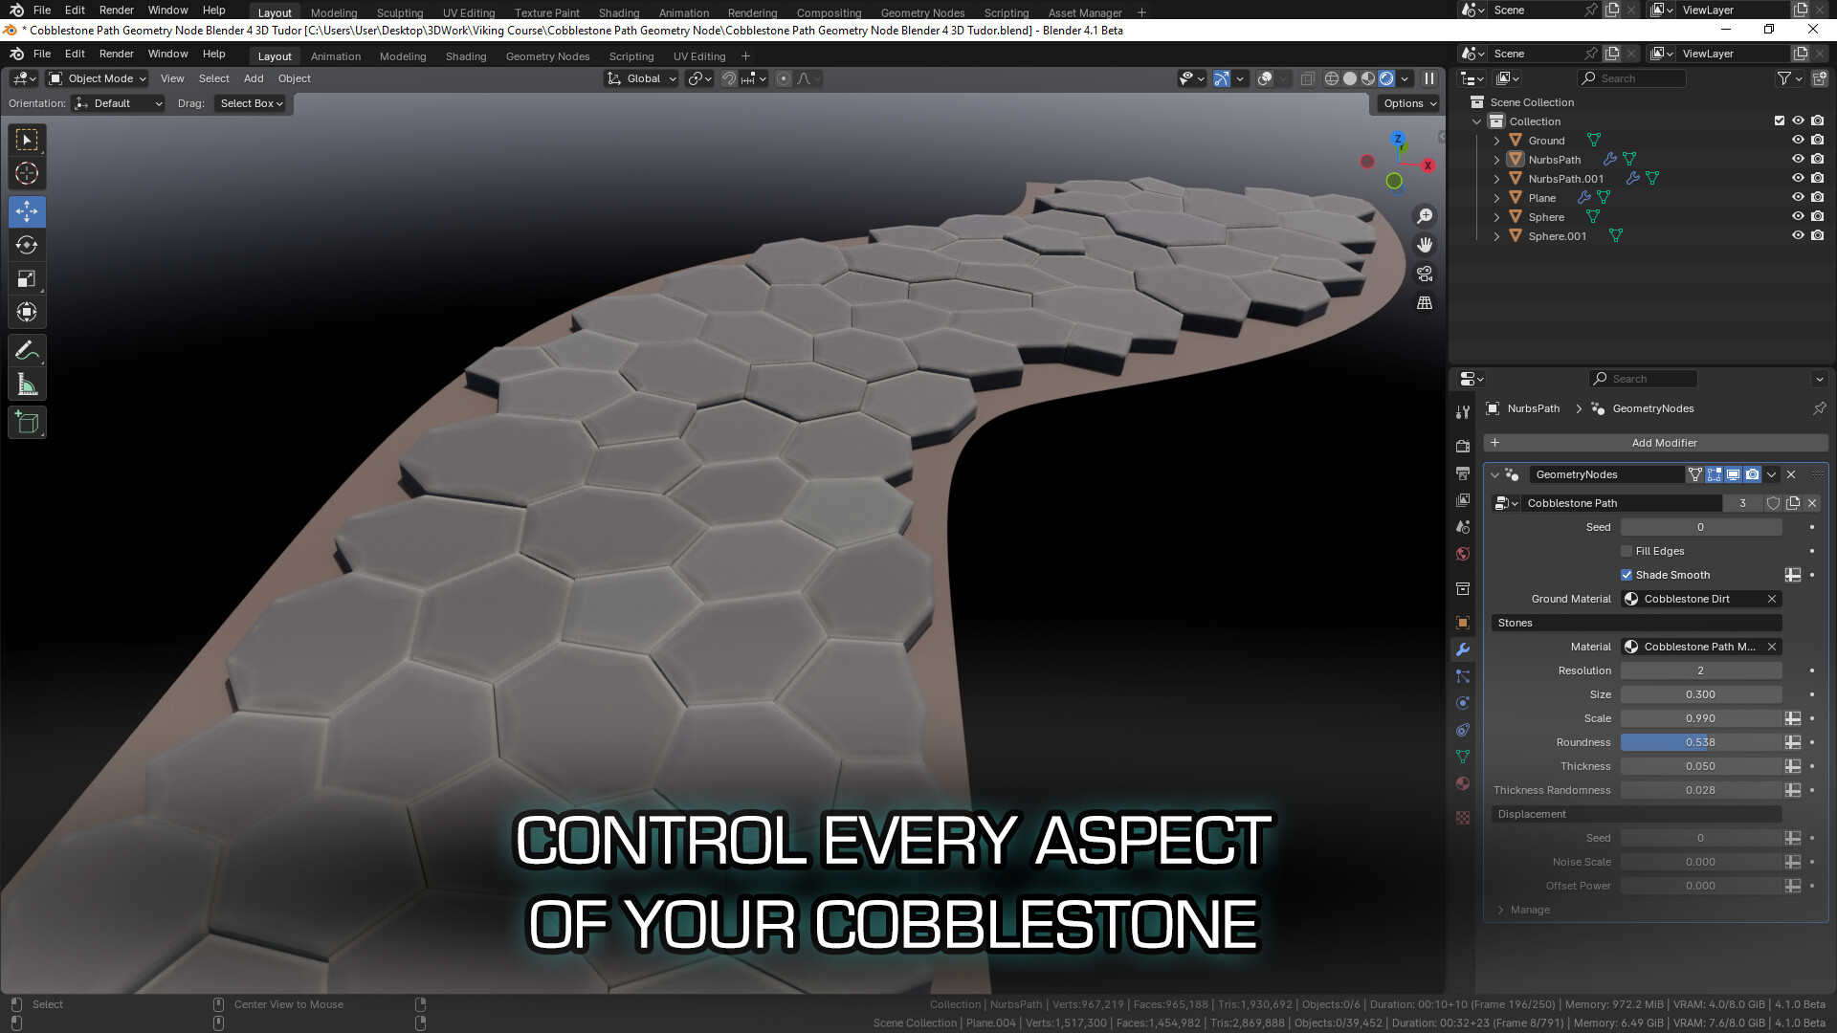Open the Transform Orientation dropdown showing Global
This screenshot has width=1837, height=1033.
[x=641, y=78]
